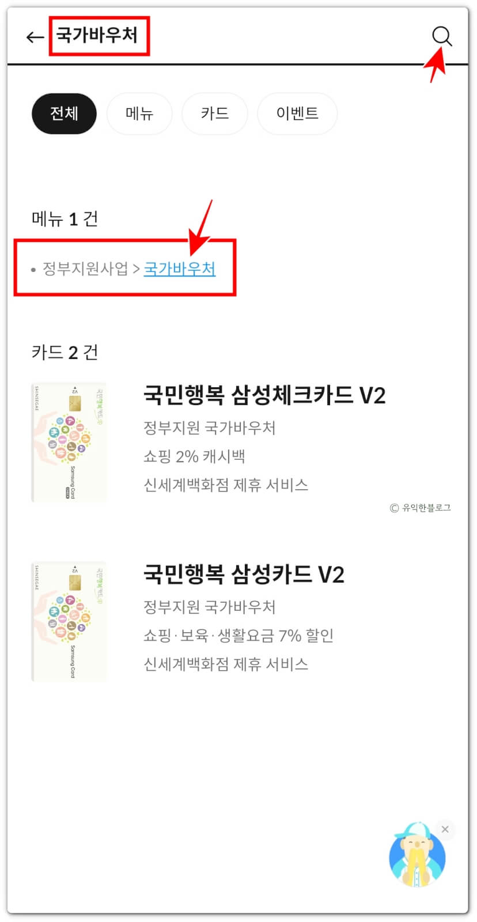477x922 pixels.
Task: Open the chatbot mascot assistant icon
Action: click(417, 855)
